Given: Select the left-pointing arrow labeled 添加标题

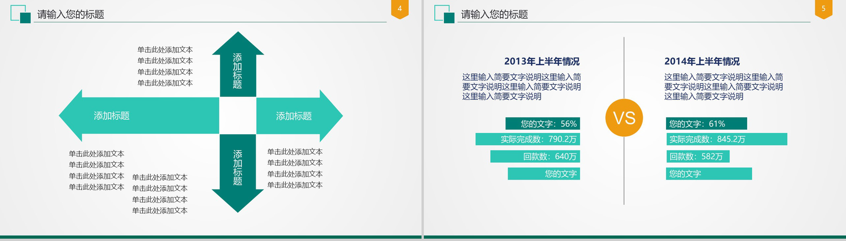Looking at the screenshot, I should 139,116.
